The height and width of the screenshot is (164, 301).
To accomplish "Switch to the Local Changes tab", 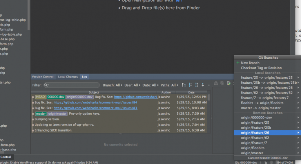I will (x=68, y=77).
